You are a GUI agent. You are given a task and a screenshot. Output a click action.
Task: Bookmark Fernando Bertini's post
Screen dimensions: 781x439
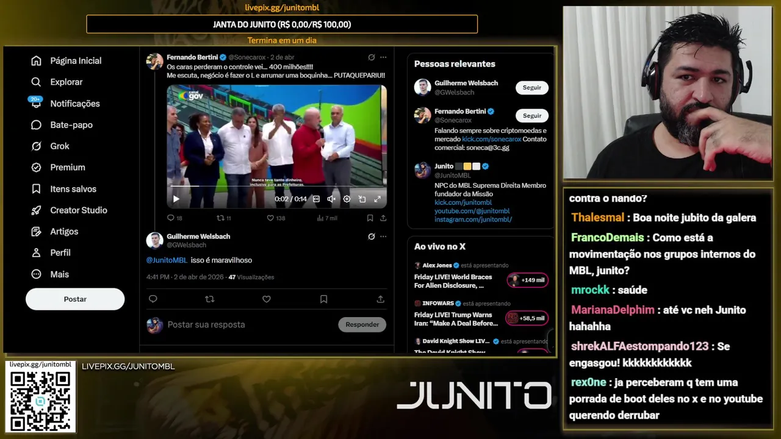[x=370, y=218]
